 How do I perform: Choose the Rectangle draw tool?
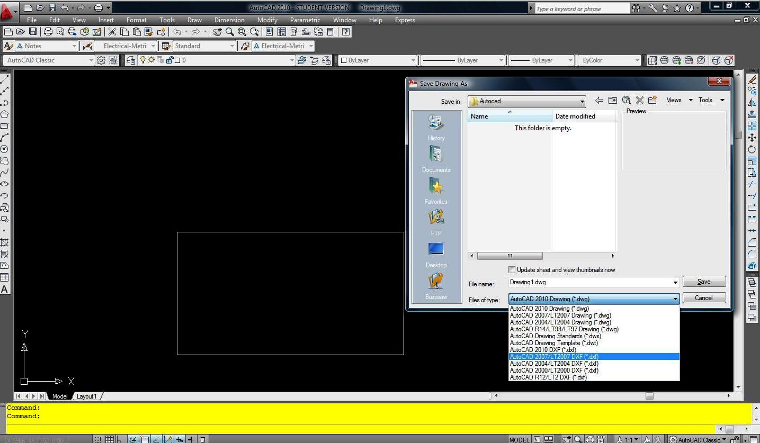point(4,126)
